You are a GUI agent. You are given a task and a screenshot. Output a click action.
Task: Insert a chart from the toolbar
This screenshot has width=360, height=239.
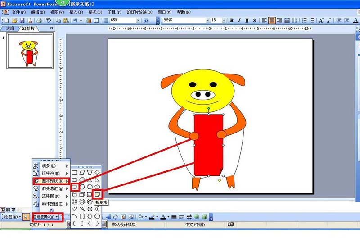click(x=89, y=20)
